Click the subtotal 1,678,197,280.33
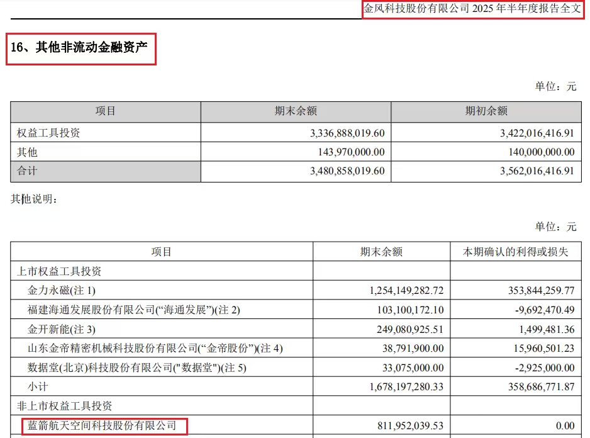The image size is (590, 438). [406, 387]
